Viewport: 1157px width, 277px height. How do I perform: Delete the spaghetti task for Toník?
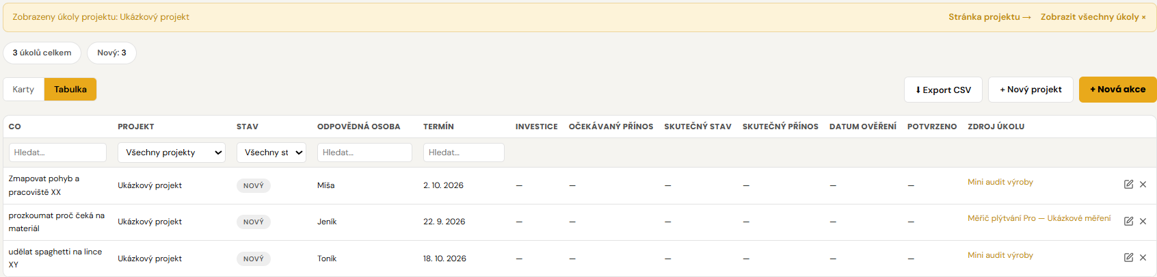1143,258
